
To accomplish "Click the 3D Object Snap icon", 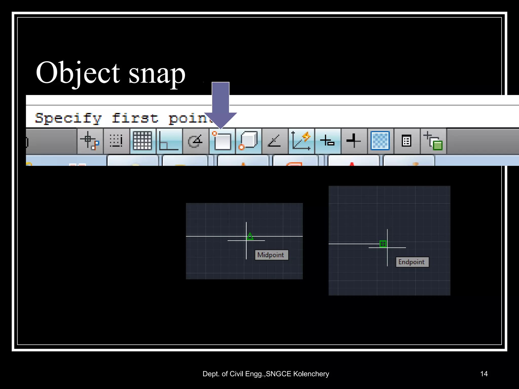I will point(248,141).
